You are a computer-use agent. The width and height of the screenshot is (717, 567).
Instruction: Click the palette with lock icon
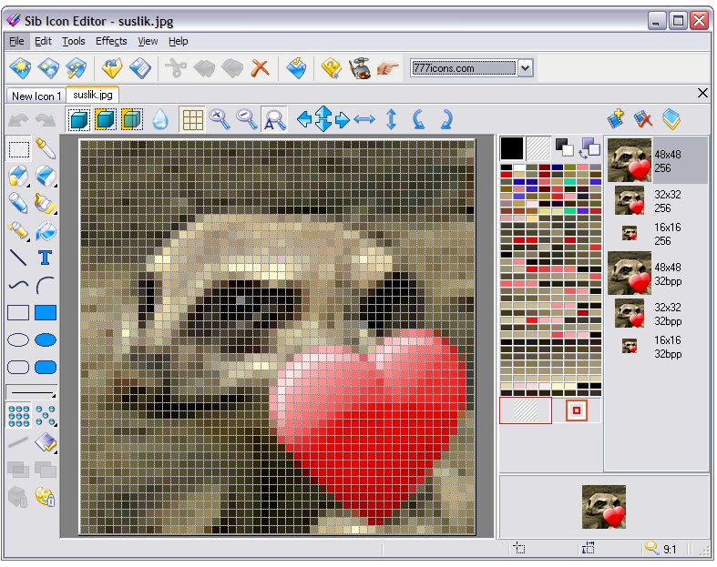(46, 496)
